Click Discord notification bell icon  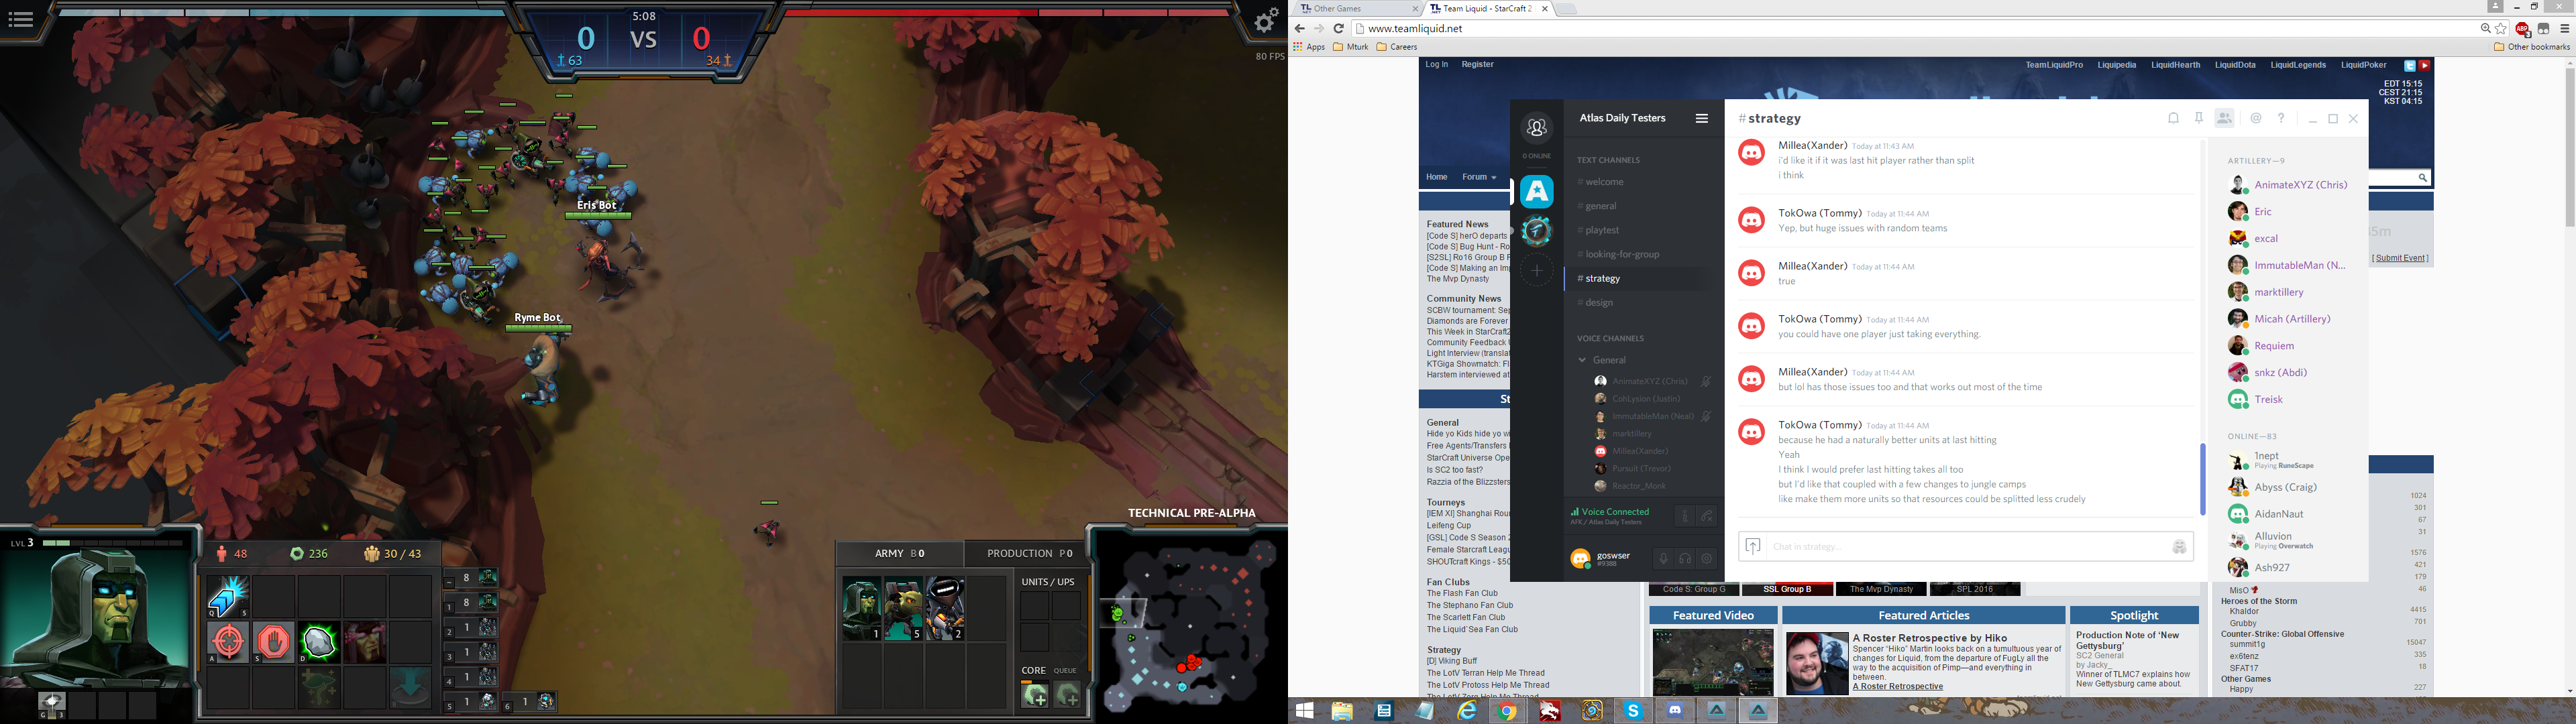(2173, 118)
